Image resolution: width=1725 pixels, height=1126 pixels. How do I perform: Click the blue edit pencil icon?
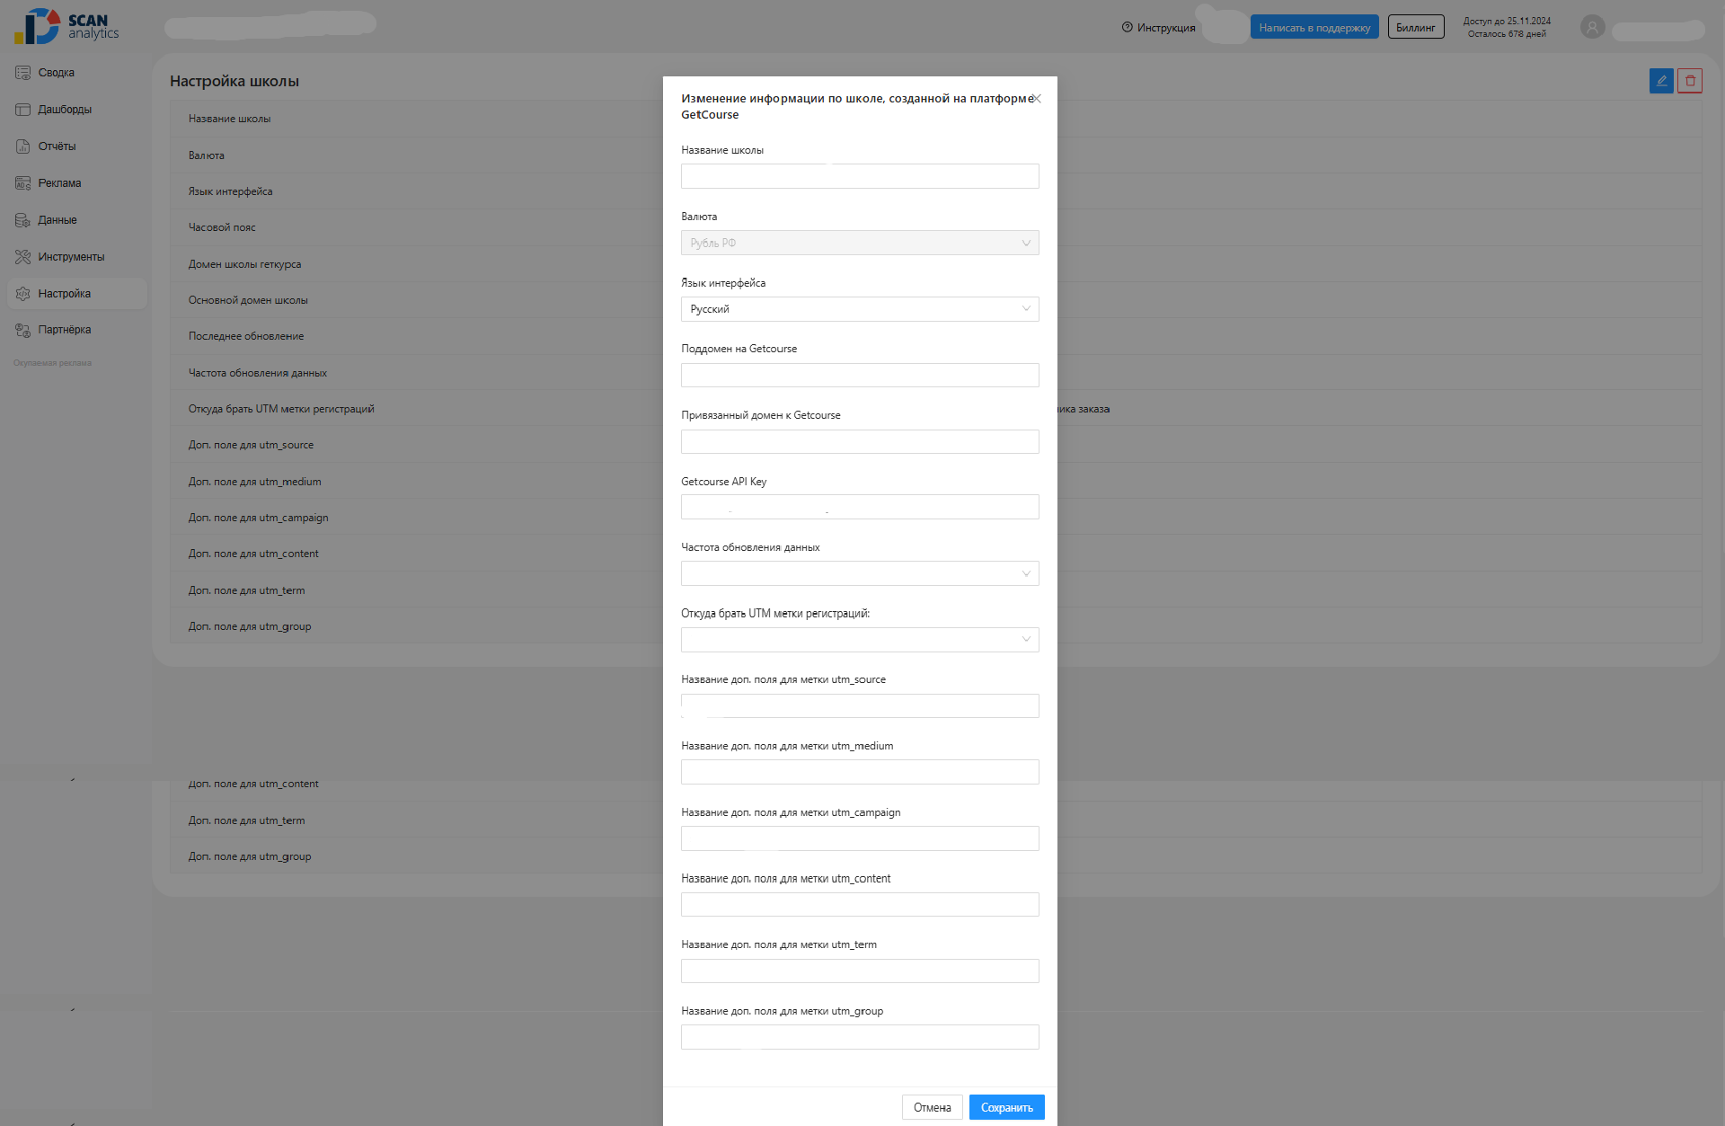1661,81
